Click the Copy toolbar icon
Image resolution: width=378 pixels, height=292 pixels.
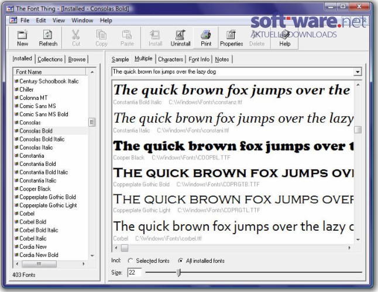click(x=101, y=34)
